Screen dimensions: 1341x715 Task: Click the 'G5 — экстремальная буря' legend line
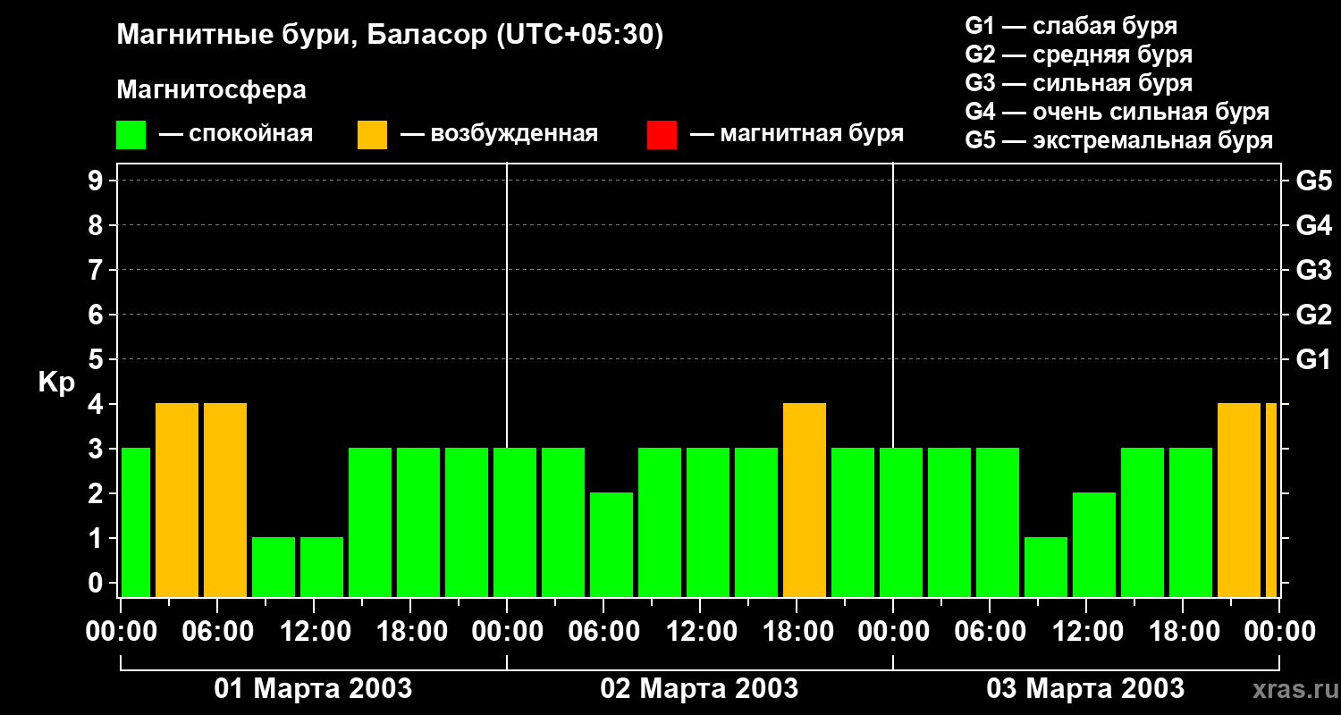click(x=1119, y=140)
